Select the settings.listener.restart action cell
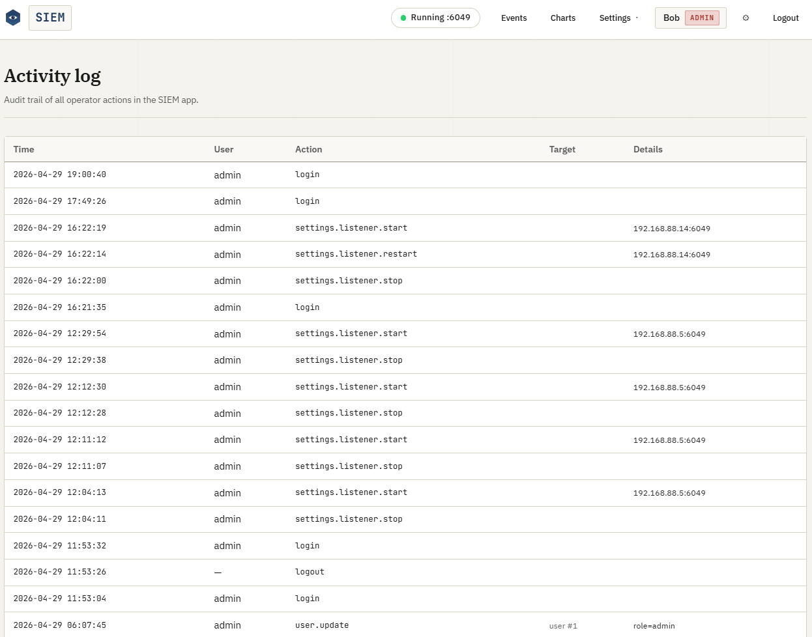The image size is (812, 637). [x=356, y=254]
